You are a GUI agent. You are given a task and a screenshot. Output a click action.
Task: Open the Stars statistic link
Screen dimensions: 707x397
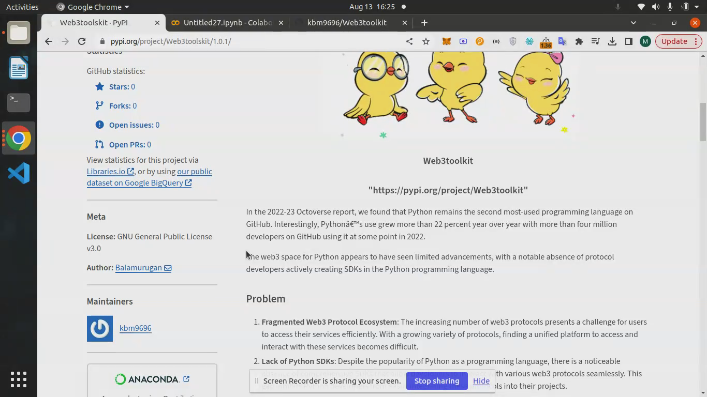tap(122, 87)
